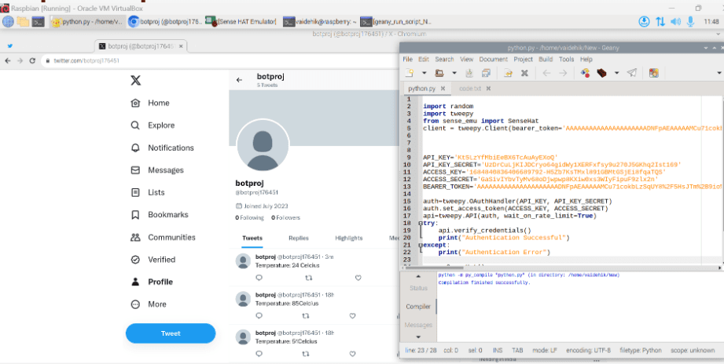
Task: Open the Geany toolbar overflow arrow
Action: tap(719, 73)
